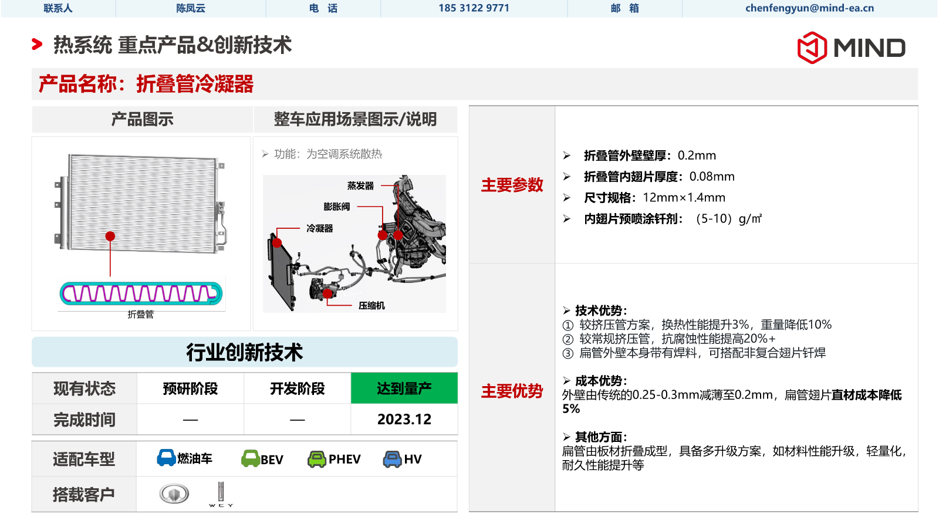The height and width of the screenshot is (527, 939).
Task: Select the 产品图示 header tab
Action: coord(142,120)
